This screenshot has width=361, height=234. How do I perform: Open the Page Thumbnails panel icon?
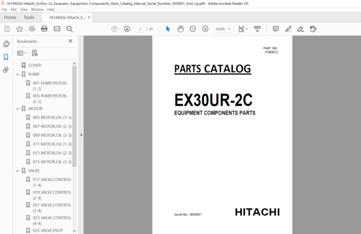6,44
